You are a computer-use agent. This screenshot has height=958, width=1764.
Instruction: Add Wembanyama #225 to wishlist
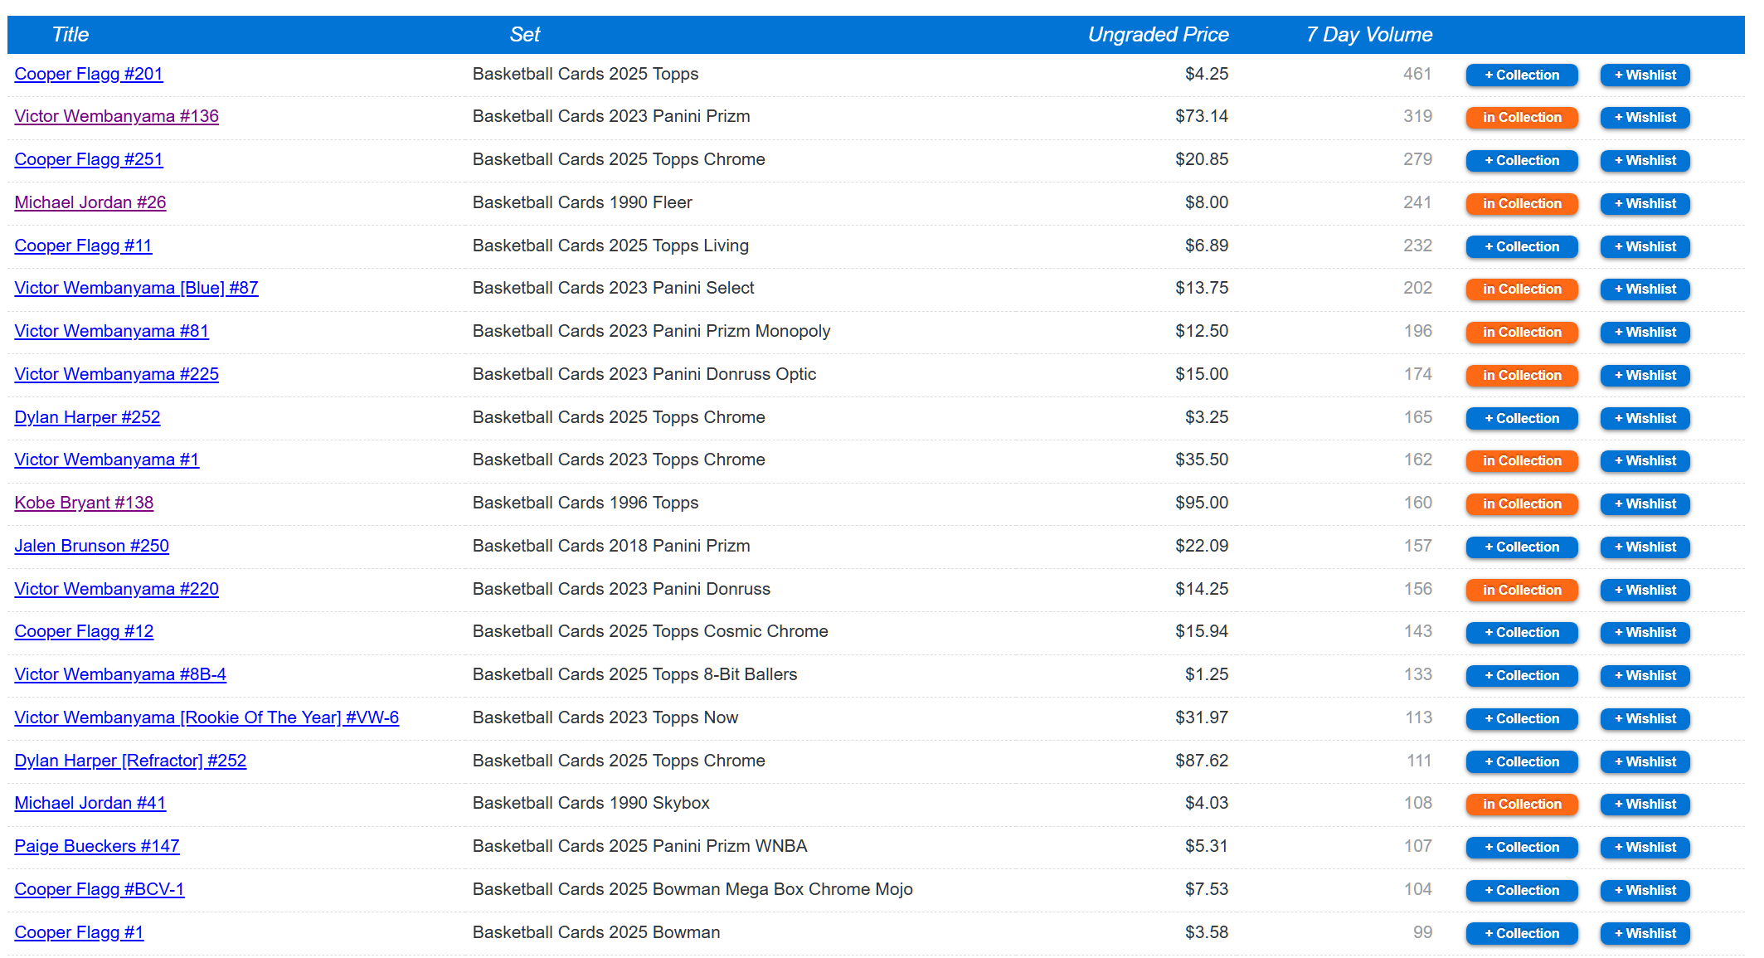[x=1645, y=376]
